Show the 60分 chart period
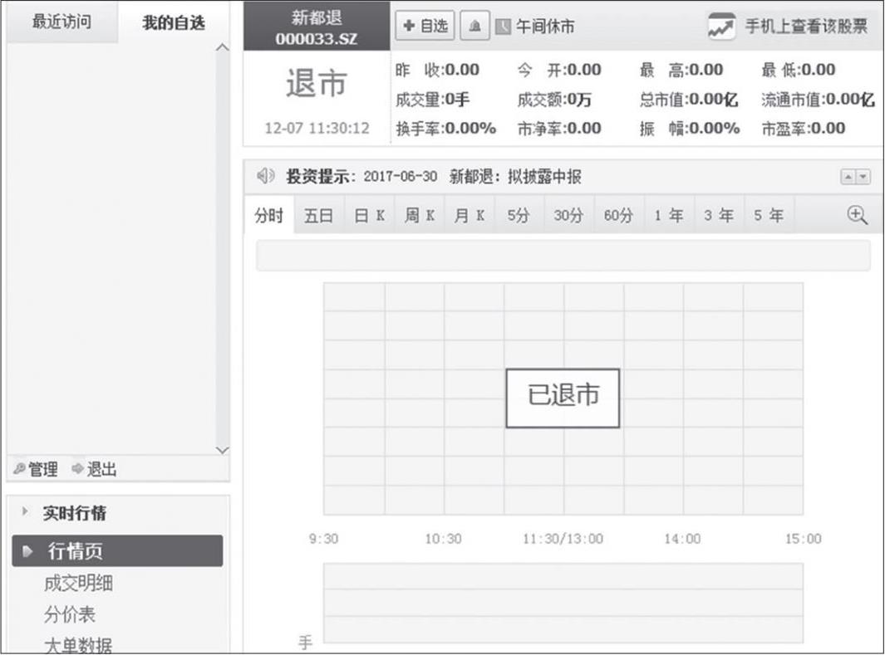Screen dimensions: 885x655 [618, 216]
